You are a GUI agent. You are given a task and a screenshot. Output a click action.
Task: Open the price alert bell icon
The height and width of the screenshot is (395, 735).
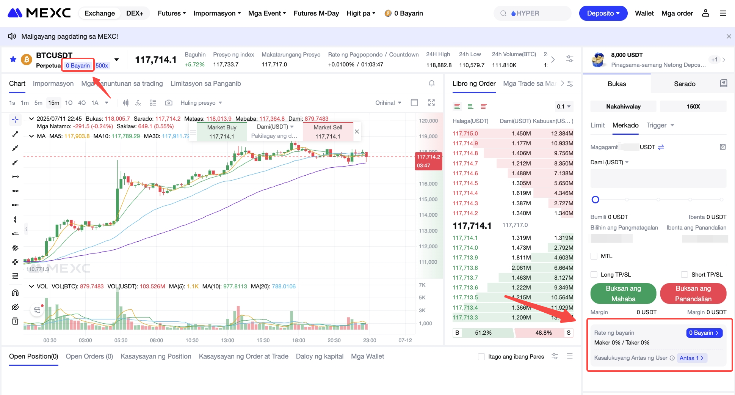click(x=431, y=83)
